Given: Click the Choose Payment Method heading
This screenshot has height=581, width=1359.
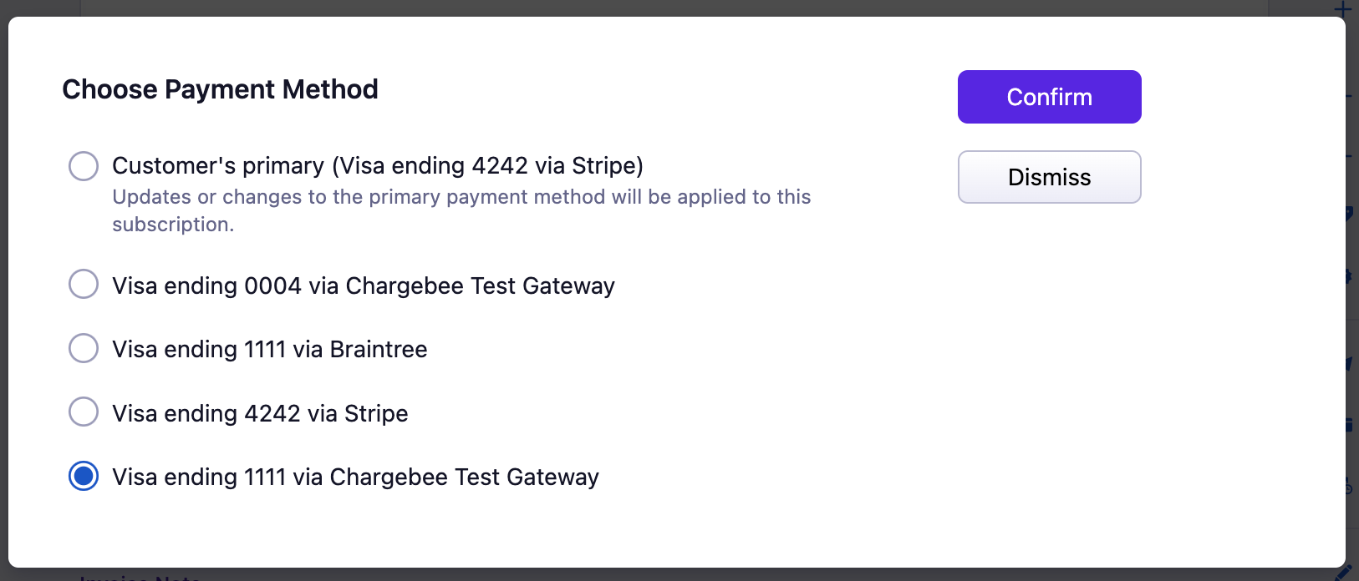Looking at the screenshot, I should (220, 89).
